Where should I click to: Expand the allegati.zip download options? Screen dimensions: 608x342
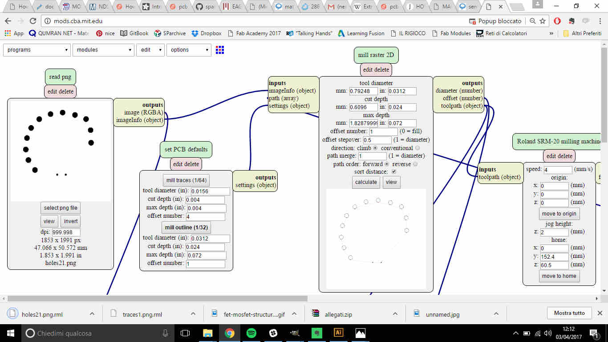coord(395,313)
